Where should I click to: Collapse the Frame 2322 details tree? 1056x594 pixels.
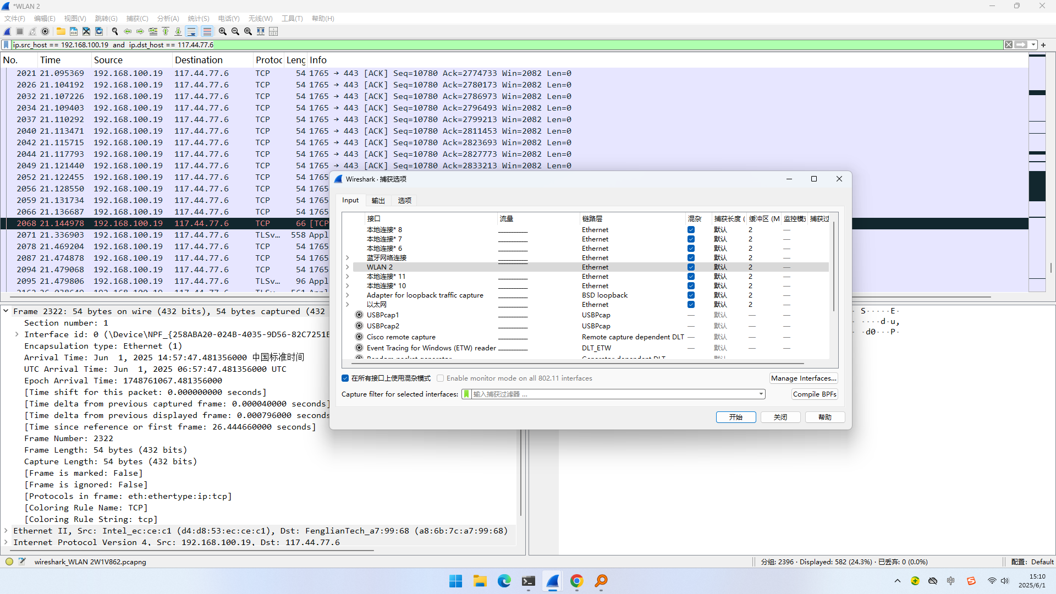click(x=6, y=311)
